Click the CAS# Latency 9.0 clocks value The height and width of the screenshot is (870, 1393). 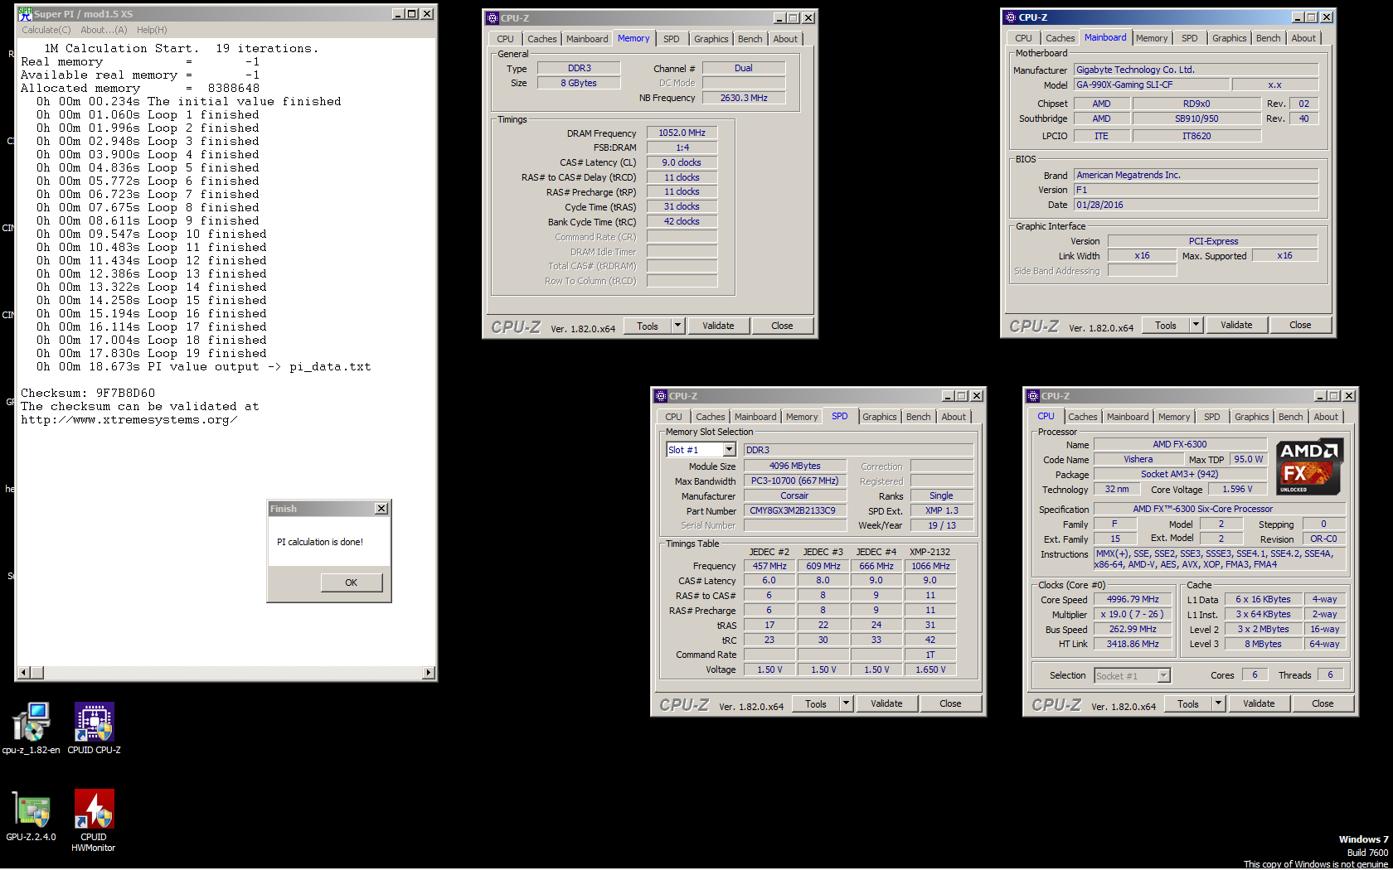pos(682,162)
